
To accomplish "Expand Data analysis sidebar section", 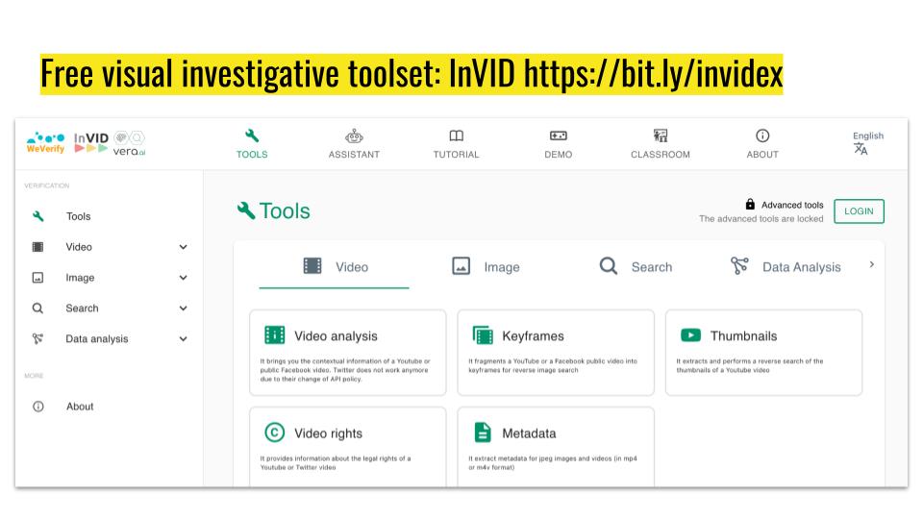I will point(183,339).
